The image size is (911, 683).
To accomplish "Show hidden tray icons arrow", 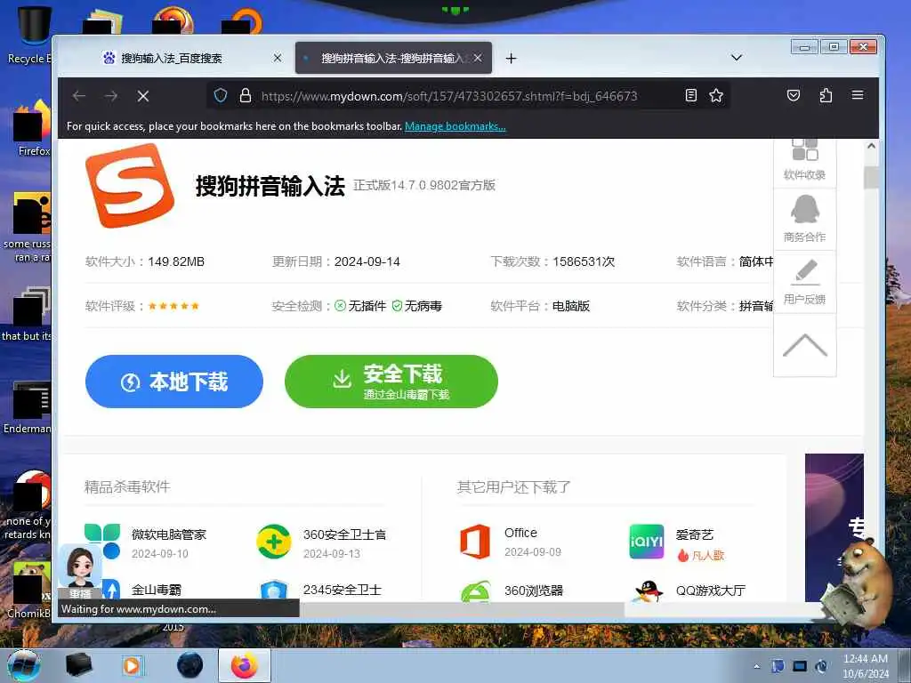I will pos(756,666).
